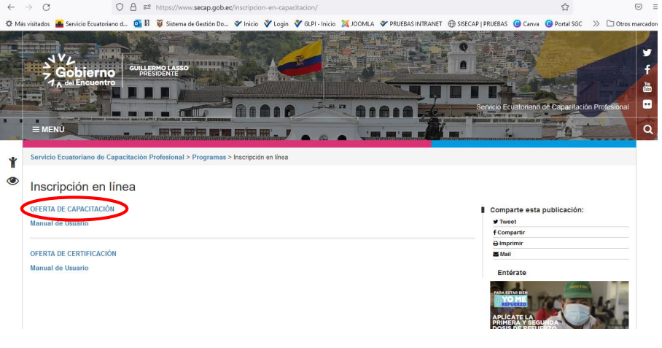Image resolution: width=662 pixels, height=348 pixels.
Task: Click the search magnifier icon
Action: pyautogui.click(x=647, y=130)
